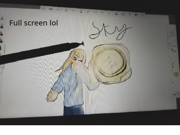Click the Redo arrow in the toolbar
Screen dimensions: 180x135
pos(58,10)
